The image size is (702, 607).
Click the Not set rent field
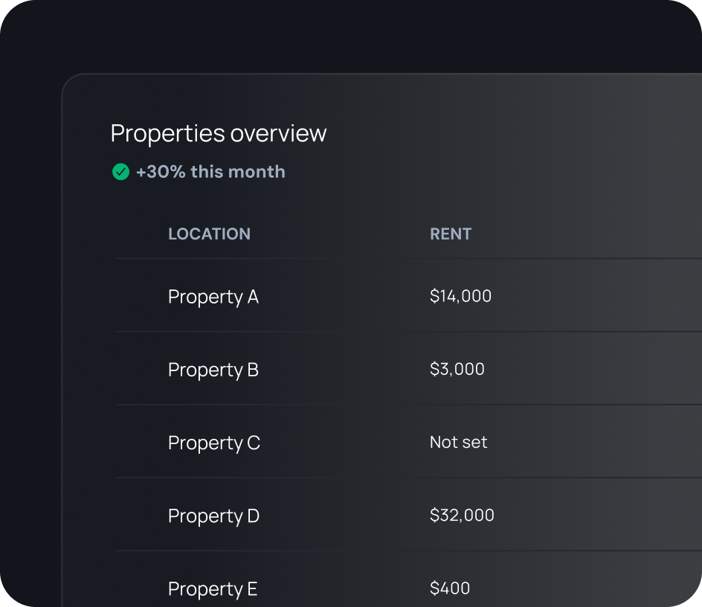point(458,442)
